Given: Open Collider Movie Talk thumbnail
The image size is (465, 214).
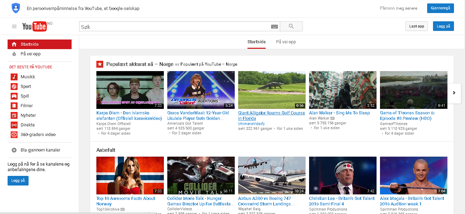Looking at the screenshot, I should tap(201, 176).
